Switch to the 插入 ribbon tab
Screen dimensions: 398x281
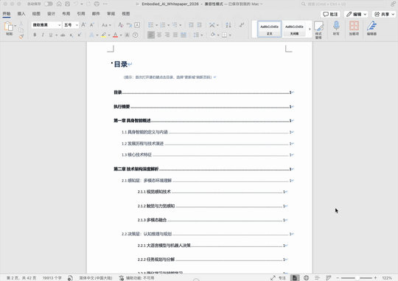tap(21, 14)
